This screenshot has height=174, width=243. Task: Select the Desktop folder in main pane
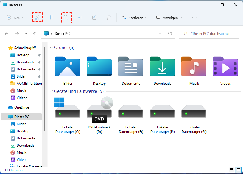(x=99, y=71)
